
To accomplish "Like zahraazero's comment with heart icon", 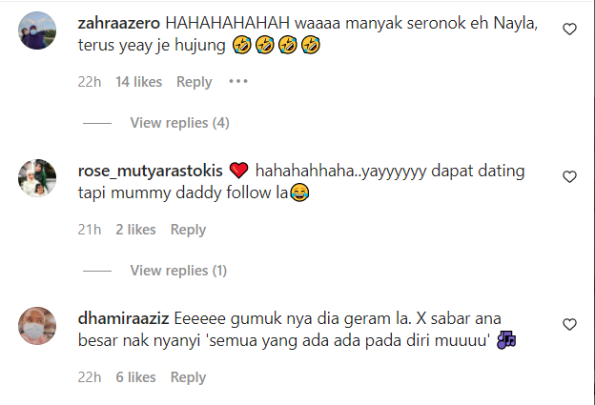I will tap(569, 30).
